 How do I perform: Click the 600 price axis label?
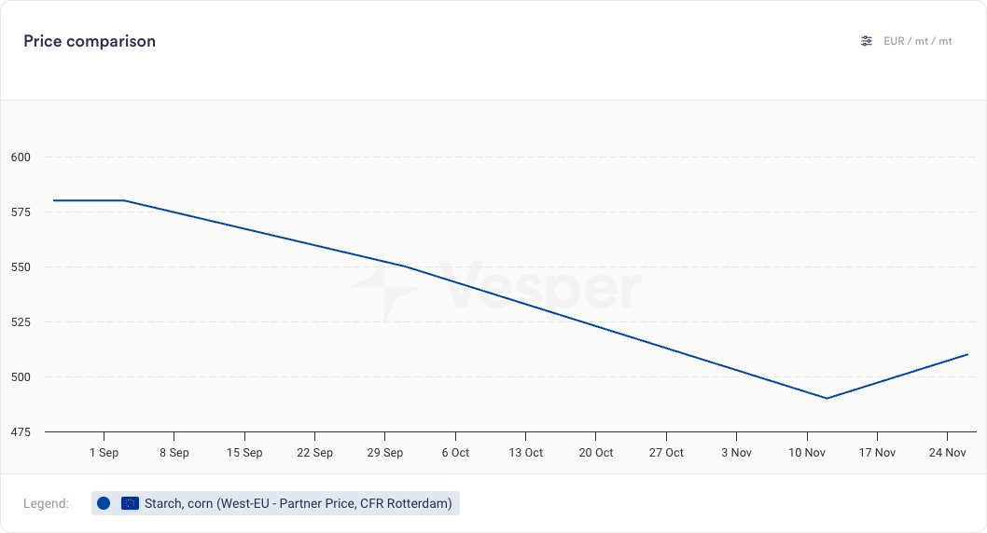point(21,157)
